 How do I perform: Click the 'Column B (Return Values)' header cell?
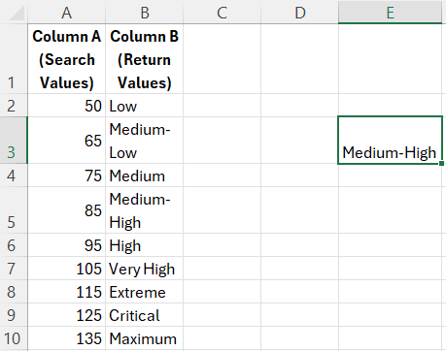[x=145, y=59]
